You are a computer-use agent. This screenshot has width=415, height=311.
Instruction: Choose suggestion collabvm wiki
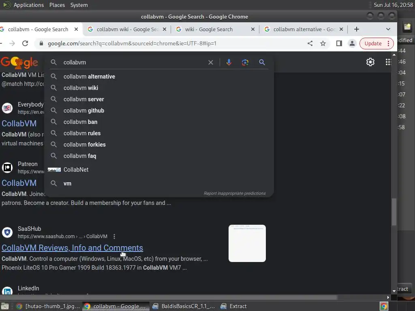tap(159, 88)
